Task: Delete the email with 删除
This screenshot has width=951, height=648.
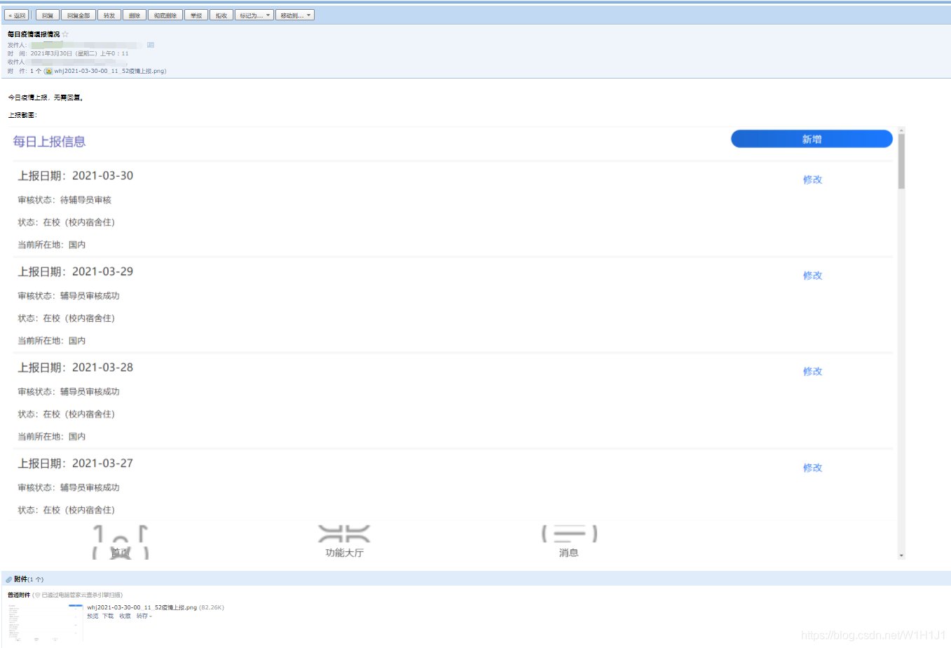Action: 135,15
